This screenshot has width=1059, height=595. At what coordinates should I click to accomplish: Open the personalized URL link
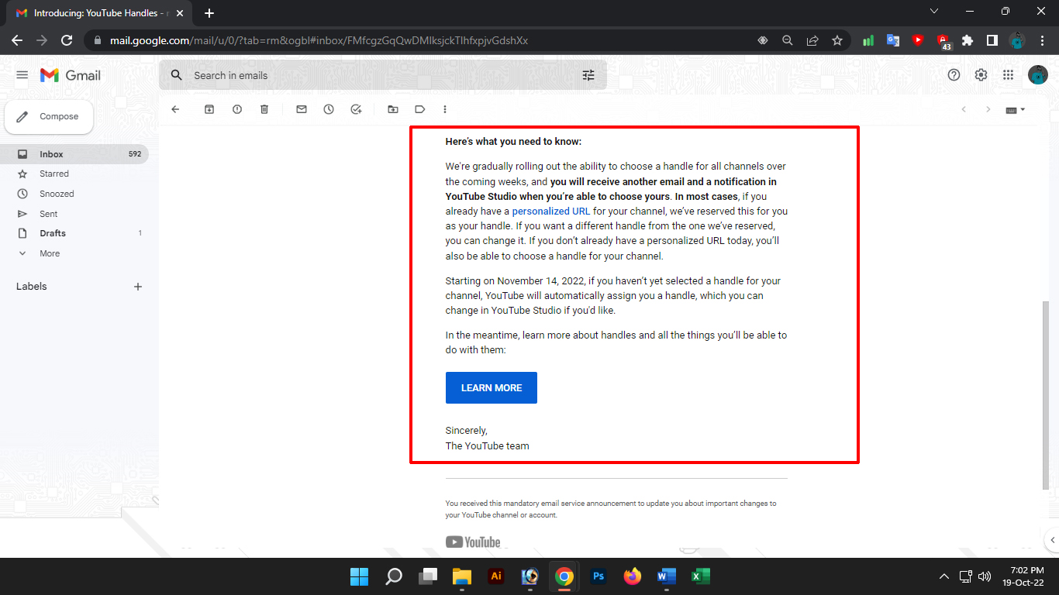point(551,211)
